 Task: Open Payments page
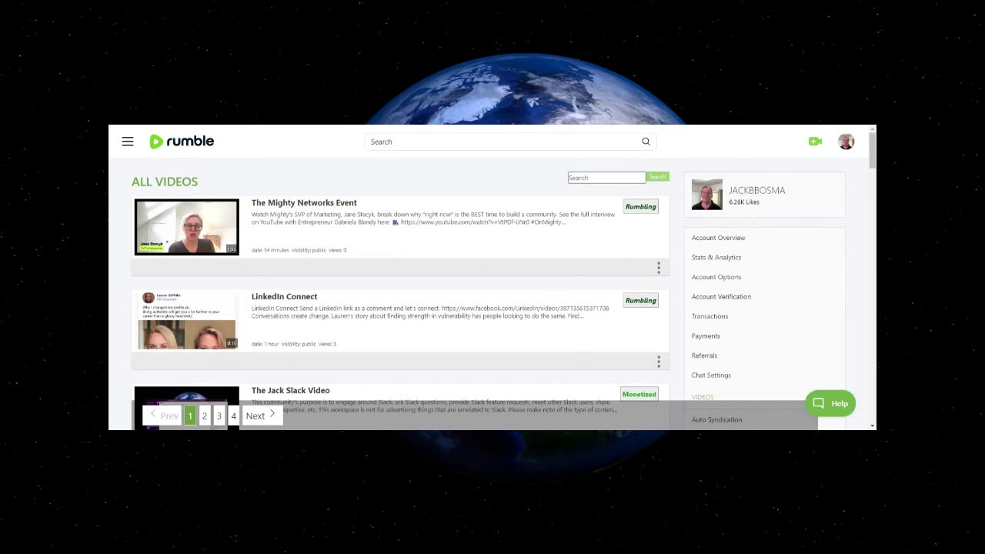point(706,336)
